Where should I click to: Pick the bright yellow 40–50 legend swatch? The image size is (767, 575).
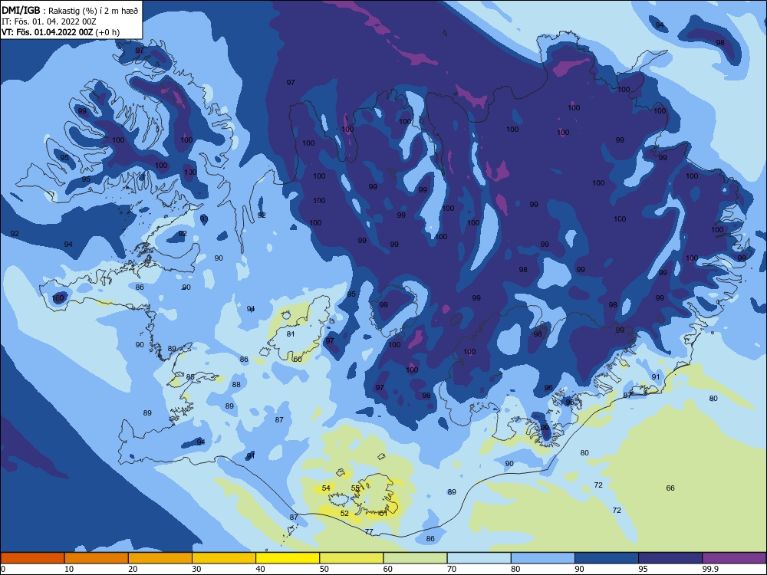click(288, 558)
